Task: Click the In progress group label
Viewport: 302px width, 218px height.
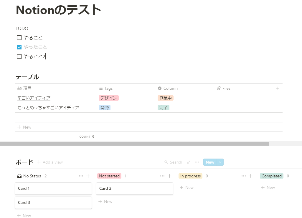Action: [x=191, y=176]
